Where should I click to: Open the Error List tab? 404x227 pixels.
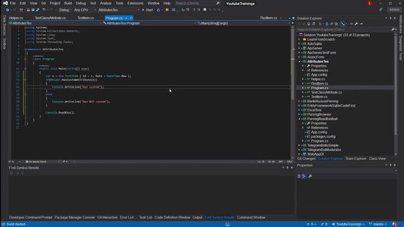click(x=128, y=218)
